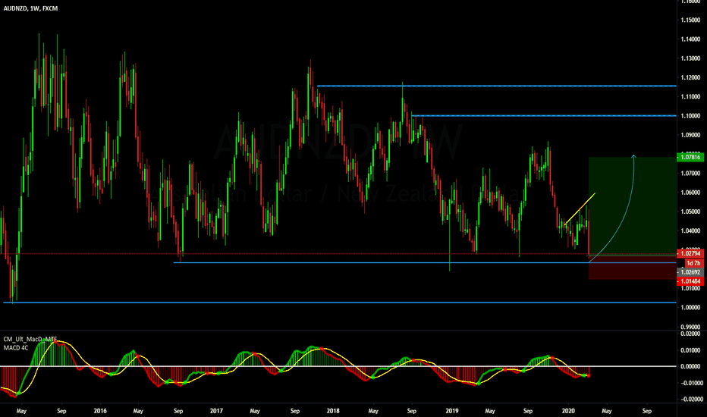This screenshot has width=707, height=417.
Task: Click the 0.01000 MACD axis label
Action: point(691,350)
